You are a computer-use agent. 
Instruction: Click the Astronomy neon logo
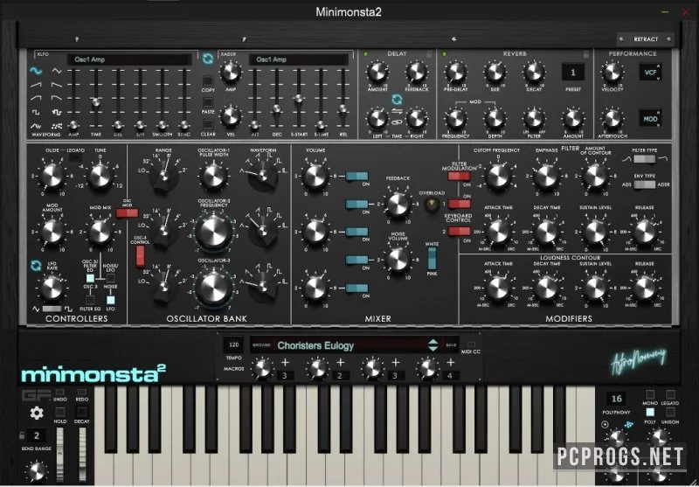pyautogui.click(x=639, y=360)
